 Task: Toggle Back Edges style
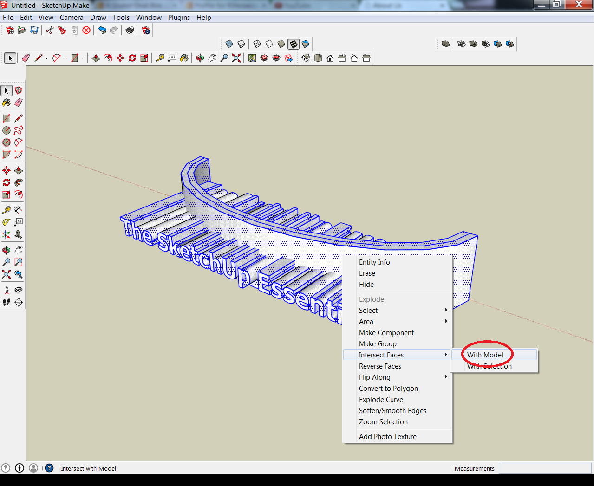pyautogui.click(x=242, y=44)
